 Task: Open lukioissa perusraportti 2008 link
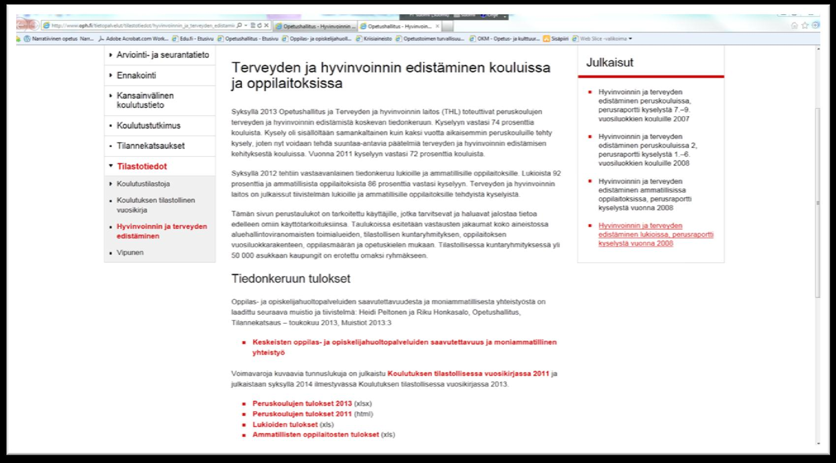656,234
